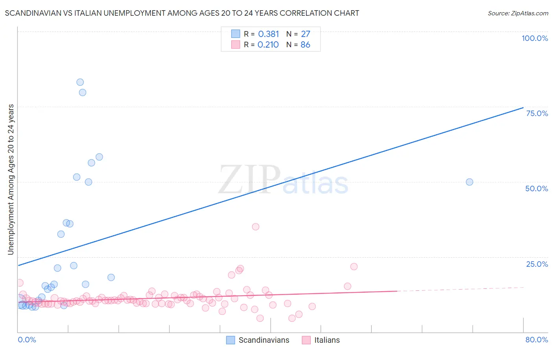The width and height of the screenshot is (553, 351).
Task: Click the 0.0% x-axis label
Action: pyautogui.click(x=27, y=340)
